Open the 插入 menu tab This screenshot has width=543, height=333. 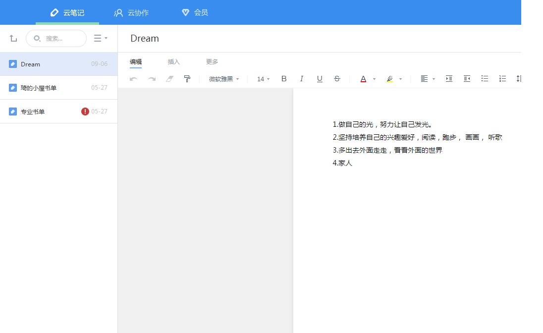(173, 61)
